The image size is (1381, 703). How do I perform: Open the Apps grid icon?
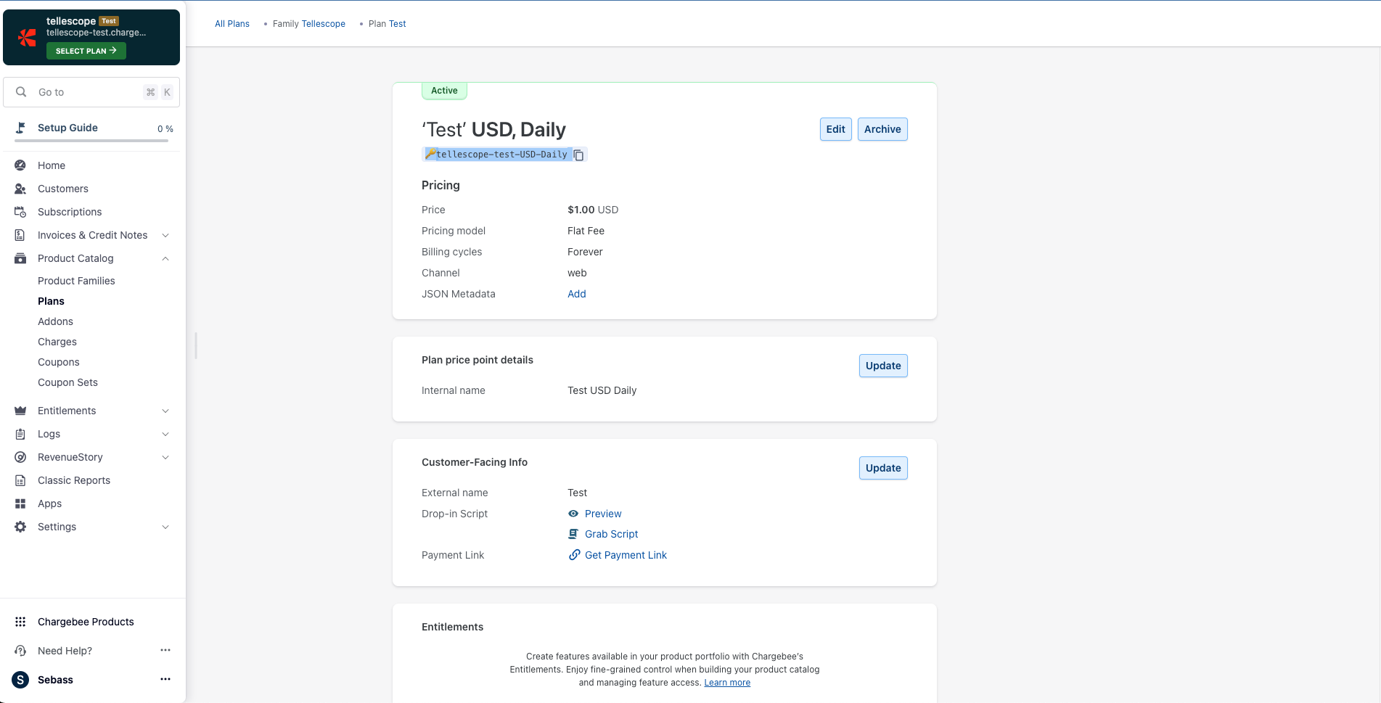(x=20, y=503)
